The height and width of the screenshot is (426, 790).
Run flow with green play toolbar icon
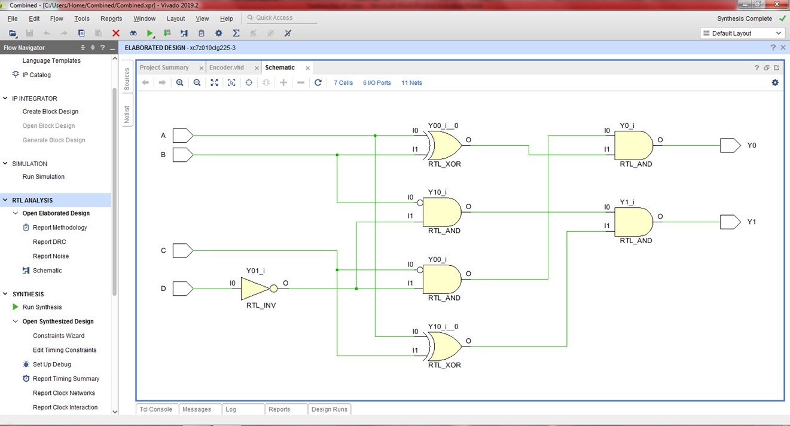[x=150, y=33]
